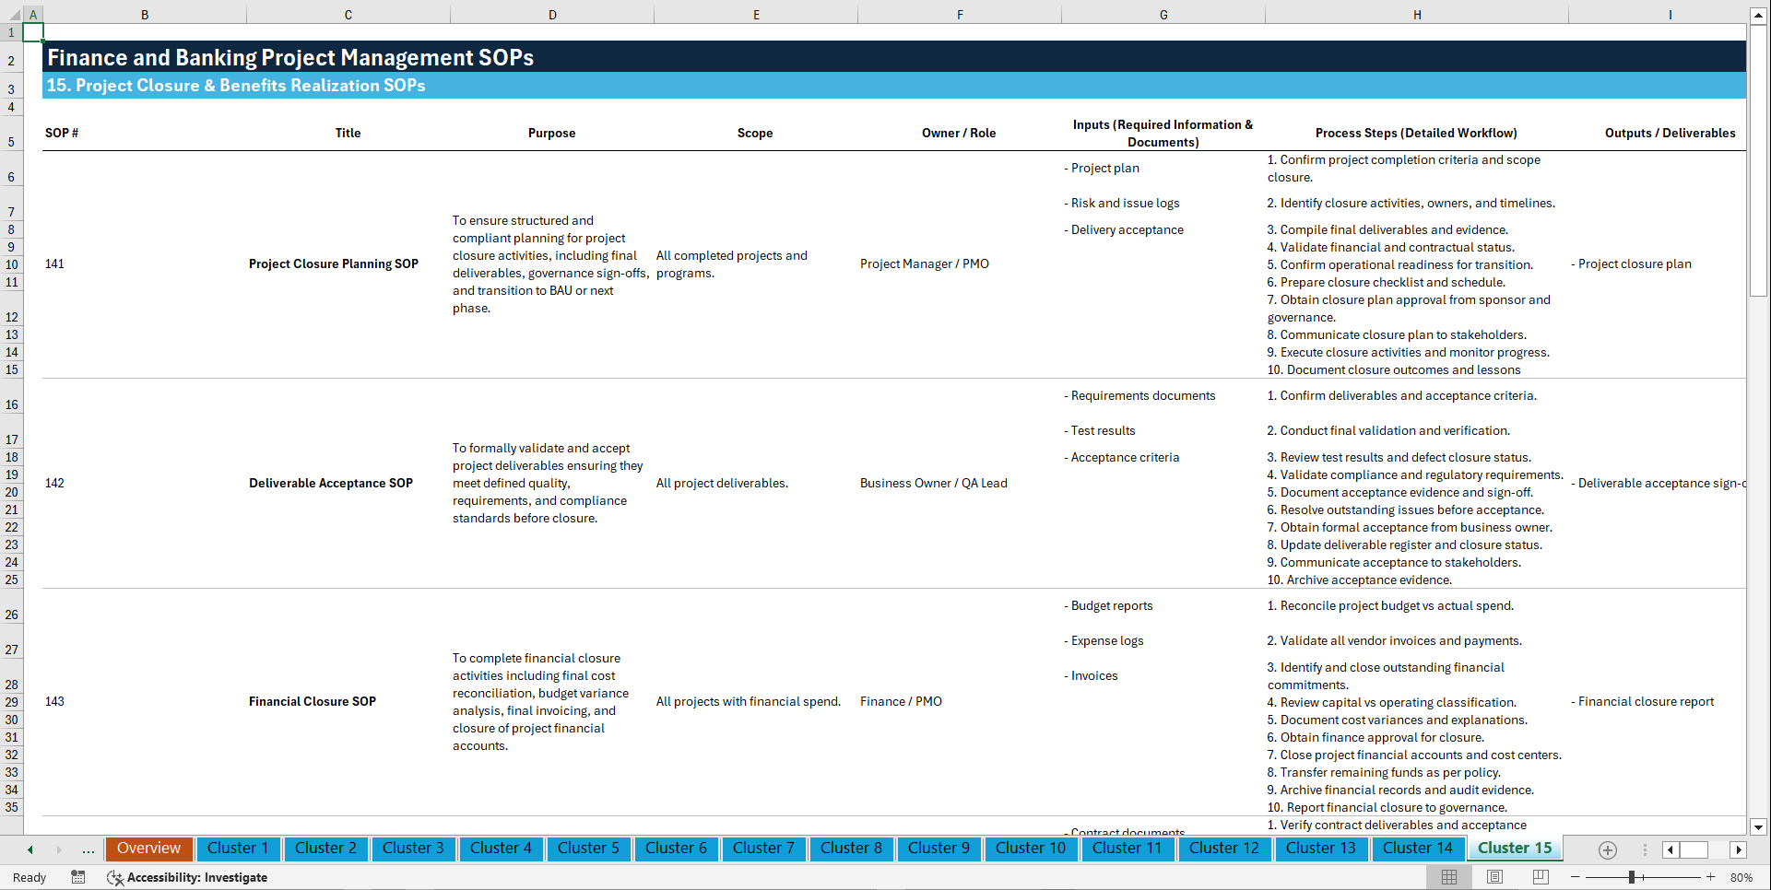Switch to the Cluster 7 tab
Image resolution: width=1771 pixels, height=890 pixels.
click(x=763, y=849)
